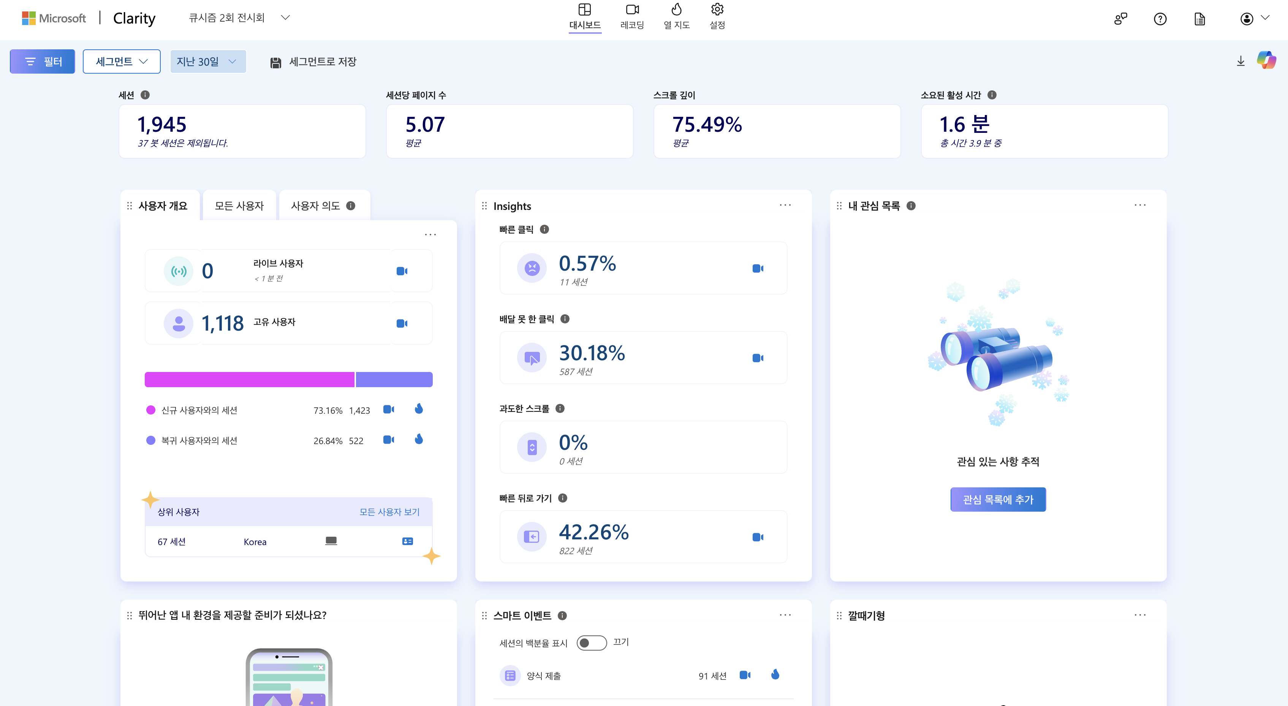Click the Add to watchlist button
Image resolution: width=1288 pixels, height=706 pixels.
coord(997,499)
